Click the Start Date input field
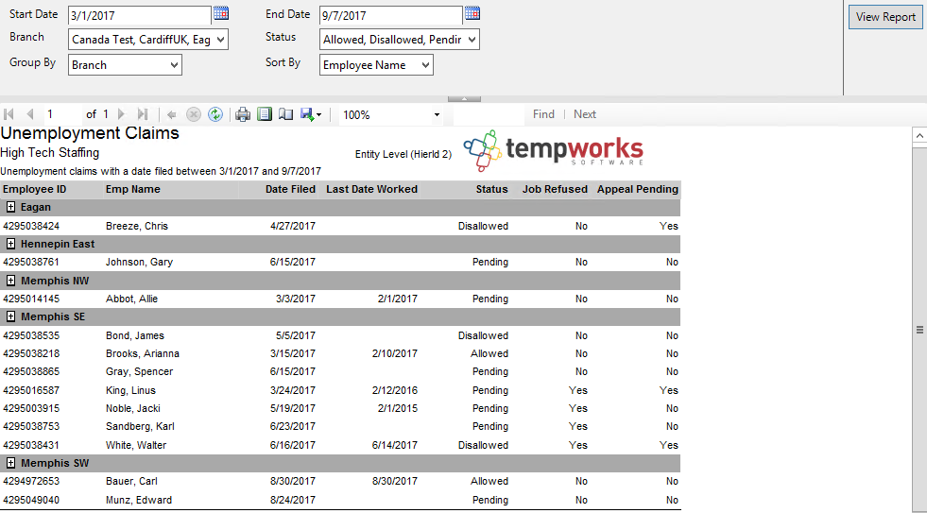 click(140, 15)
